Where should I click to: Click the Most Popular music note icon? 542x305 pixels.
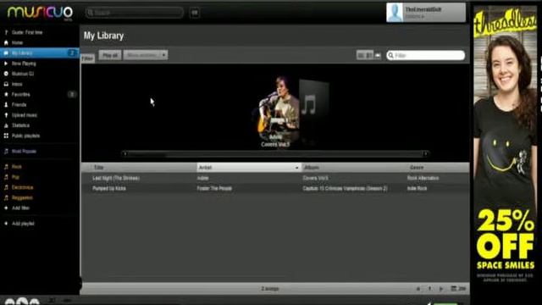[6, 152]
